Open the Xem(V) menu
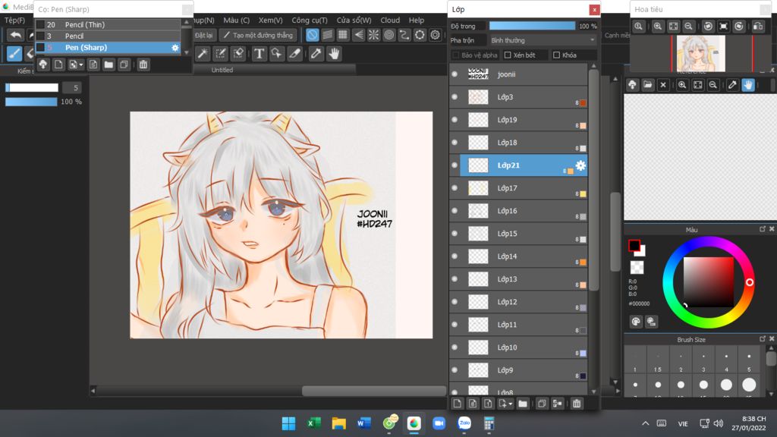Screen dimensions: 777x437 click(x=271, y=20)
